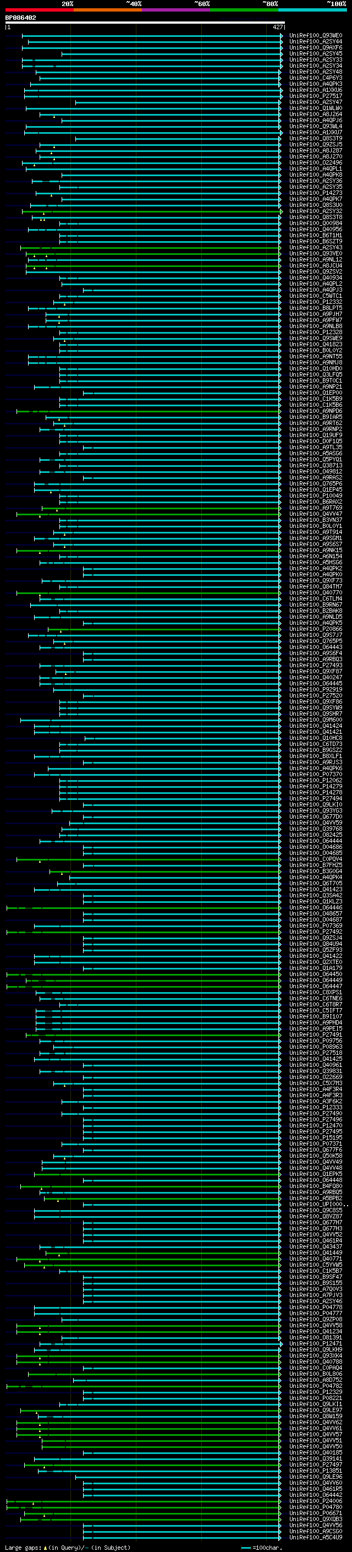Select the UniRef100_A8J264 label
Screen dimensions: 352x1552
tap(316, 115)
